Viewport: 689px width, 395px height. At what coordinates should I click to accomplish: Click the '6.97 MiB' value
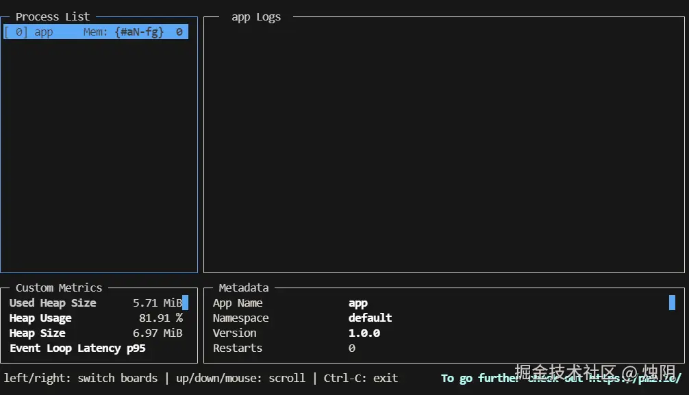tap(158, 333)
